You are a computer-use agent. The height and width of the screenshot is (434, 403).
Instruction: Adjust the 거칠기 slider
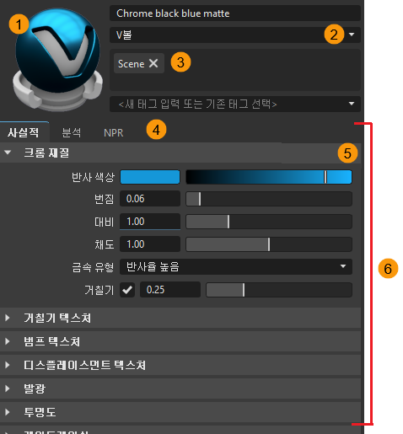[279, 290]
